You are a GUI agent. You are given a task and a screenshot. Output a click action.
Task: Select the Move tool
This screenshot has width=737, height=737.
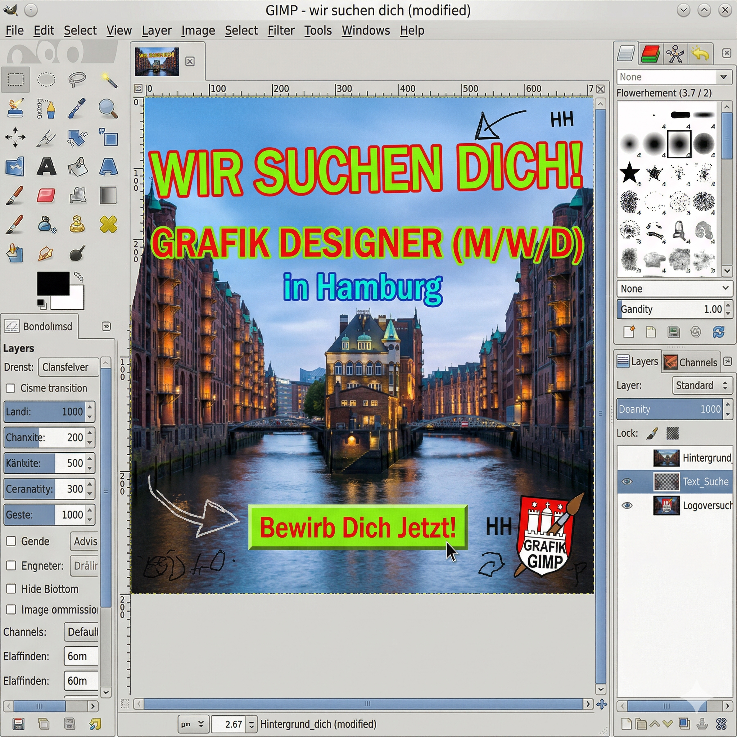[15, 137]
